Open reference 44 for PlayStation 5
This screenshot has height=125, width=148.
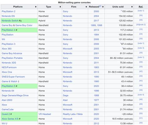pyautogui.click(x=141, y=85)
